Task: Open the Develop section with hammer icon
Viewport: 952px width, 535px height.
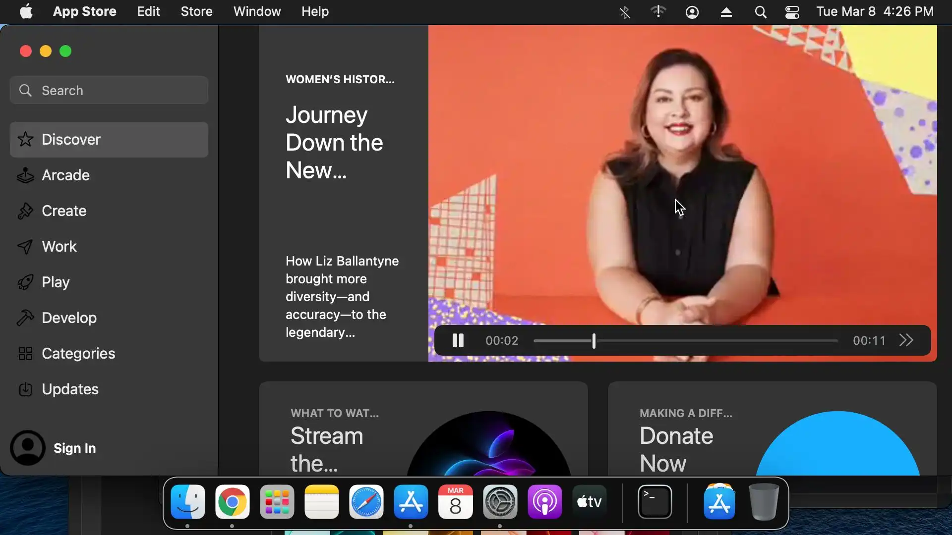Action: (x=69, y=318)
